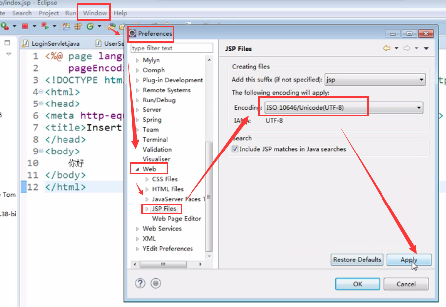Expand the CSS Files tree node
446x307 pixels.
147,179
